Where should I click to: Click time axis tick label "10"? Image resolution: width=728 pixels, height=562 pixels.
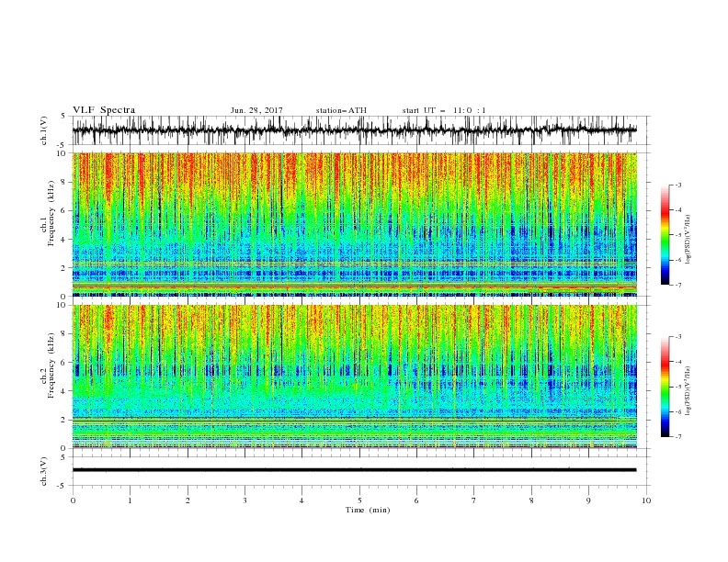646,500
